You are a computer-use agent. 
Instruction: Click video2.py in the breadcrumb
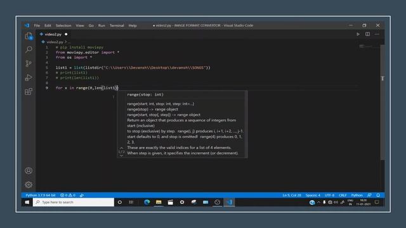point(55,42)
